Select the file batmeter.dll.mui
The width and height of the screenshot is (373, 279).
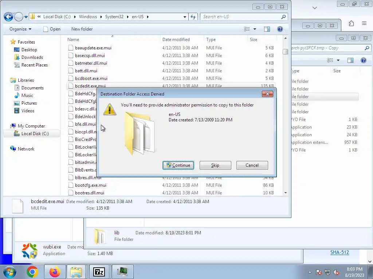[x=91, y=63]
